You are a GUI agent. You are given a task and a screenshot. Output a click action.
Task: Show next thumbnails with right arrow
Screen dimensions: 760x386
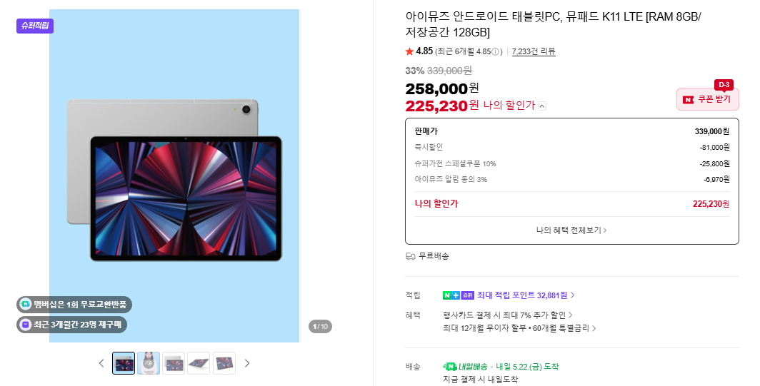(247, 363)
